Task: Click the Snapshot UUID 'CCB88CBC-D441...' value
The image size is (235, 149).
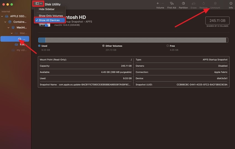Action: coord(202,85)
